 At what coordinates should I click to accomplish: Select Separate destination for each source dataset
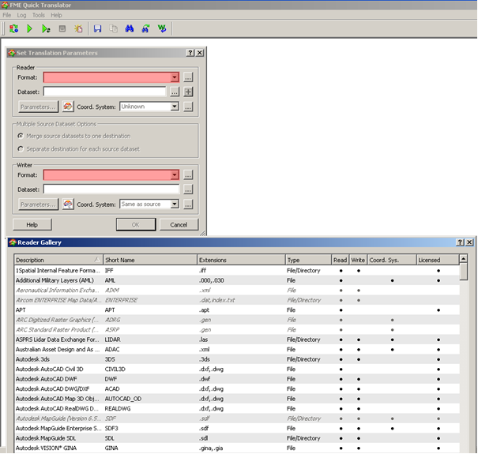coord(21,148)
